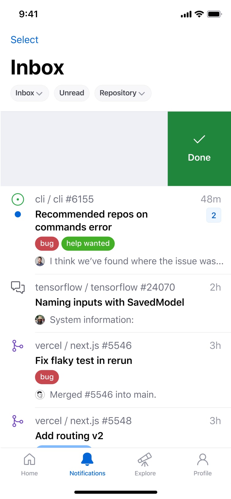Tap the commenter avatar on tensorflow #24070

pos(40,320)
